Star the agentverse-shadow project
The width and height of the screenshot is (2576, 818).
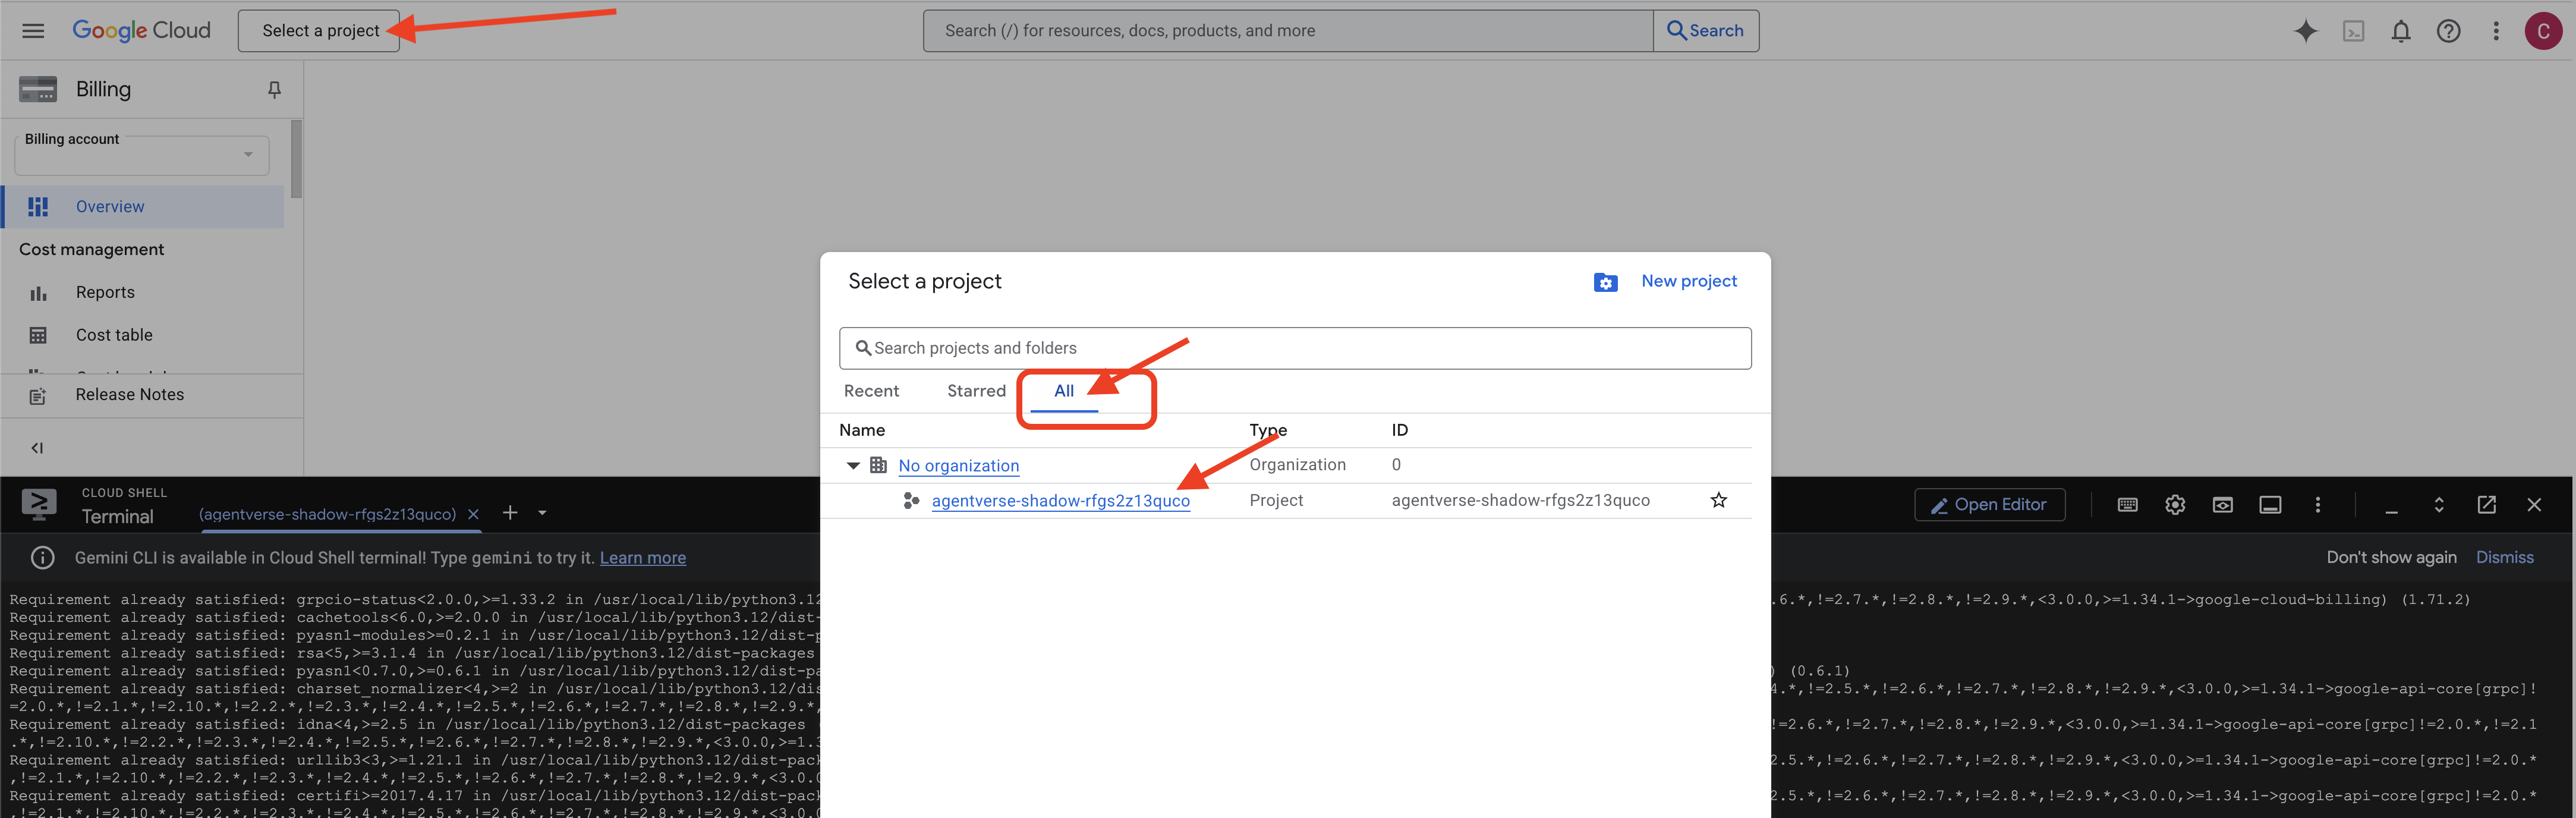coord(1718,500)
